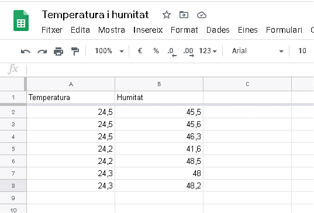Open the Format menu
This screenshot has width=314, height=213.
click(x=184, y=30)
